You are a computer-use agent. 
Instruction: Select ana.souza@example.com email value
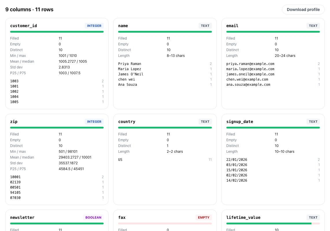pos(248,85)
